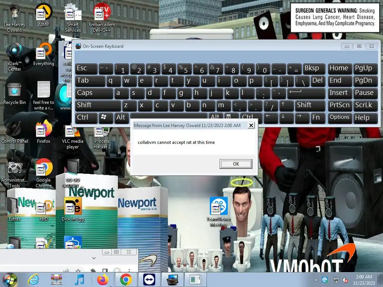The image size is (383, 287).
Task: Toggle the right Shift key on keyboard
Action: coord(310,105)
